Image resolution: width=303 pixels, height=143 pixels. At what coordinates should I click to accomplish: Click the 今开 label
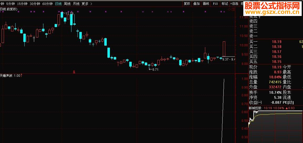coord(287,67)
